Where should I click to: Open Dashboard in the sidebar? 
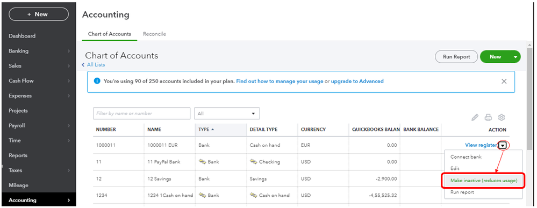[x=22, y=36]
